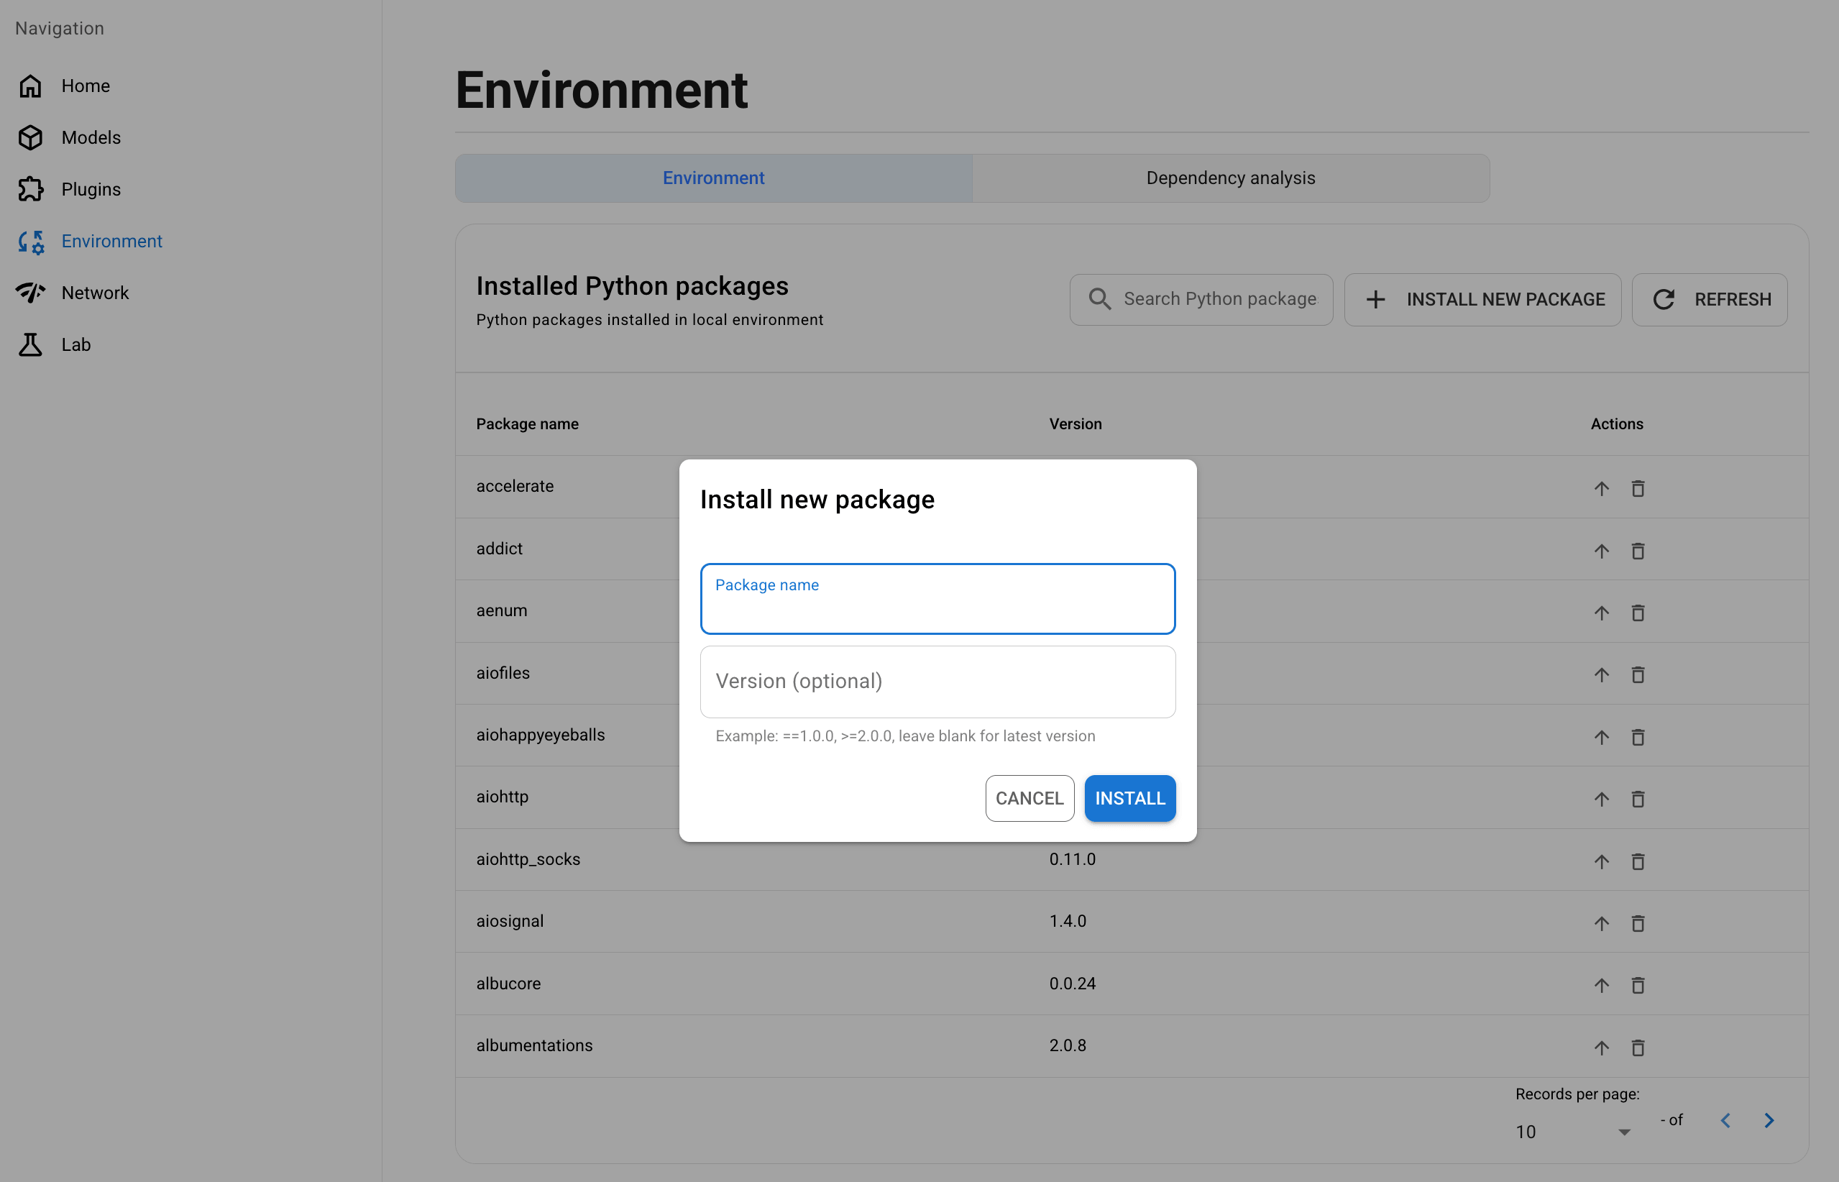Click the INSTALL button in the dialog
This screenshot has width=1839, height=1182.
(1130, 798)
